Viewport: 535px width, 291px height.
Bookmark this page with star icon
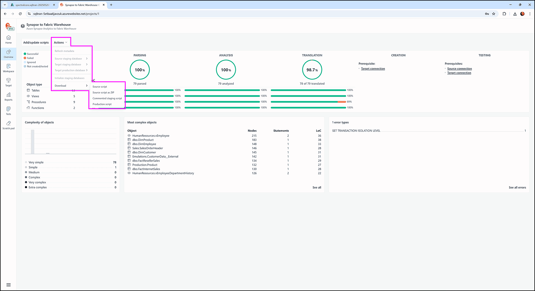(494, 14)
